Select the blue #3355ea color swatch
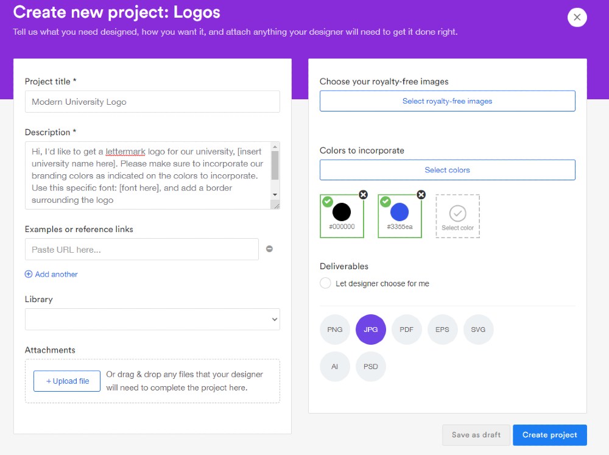 click(400, 216)
